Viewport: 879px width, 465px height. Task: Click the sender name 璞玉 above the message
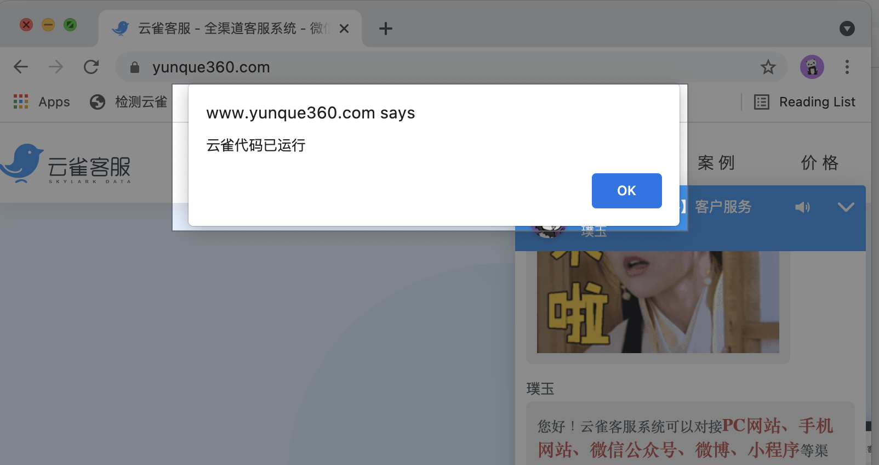click(540, 389)
